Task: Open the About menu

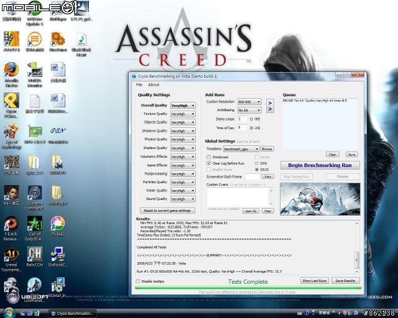Action: pyautogui.click(x=154, y=84)
